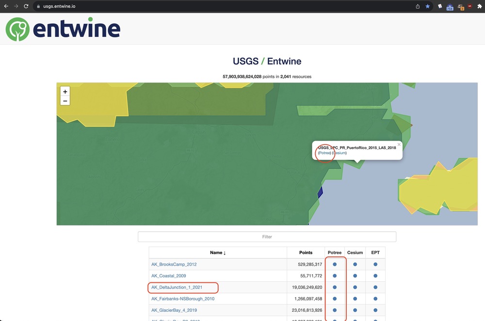Follow the Cesium link in the map popup
The image size is (485, 321).
click(339, 153)
